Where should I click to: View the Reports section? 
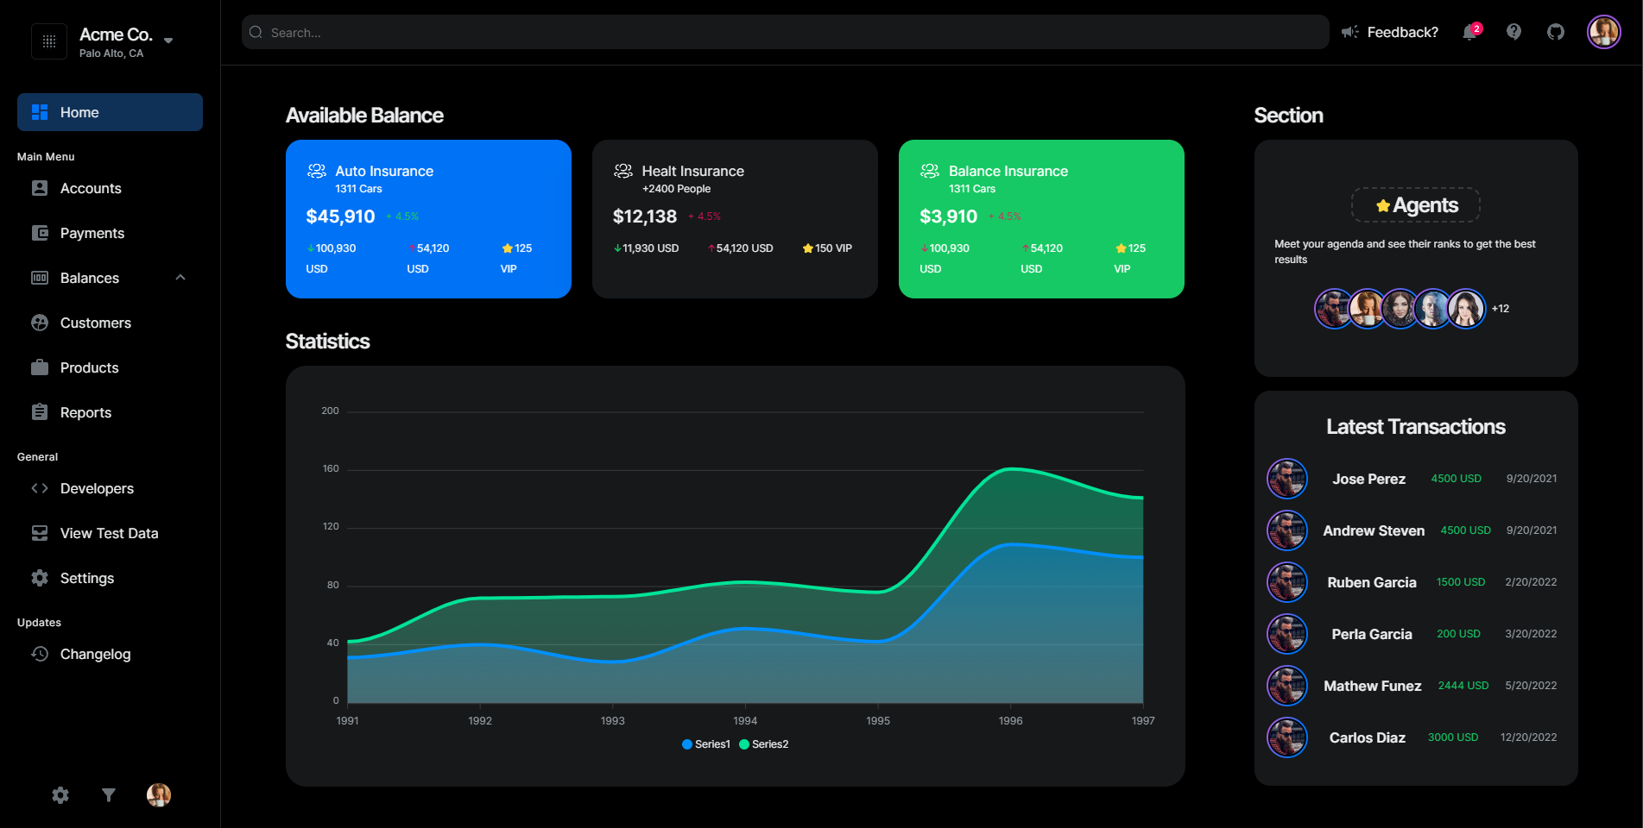coord(85,412)
